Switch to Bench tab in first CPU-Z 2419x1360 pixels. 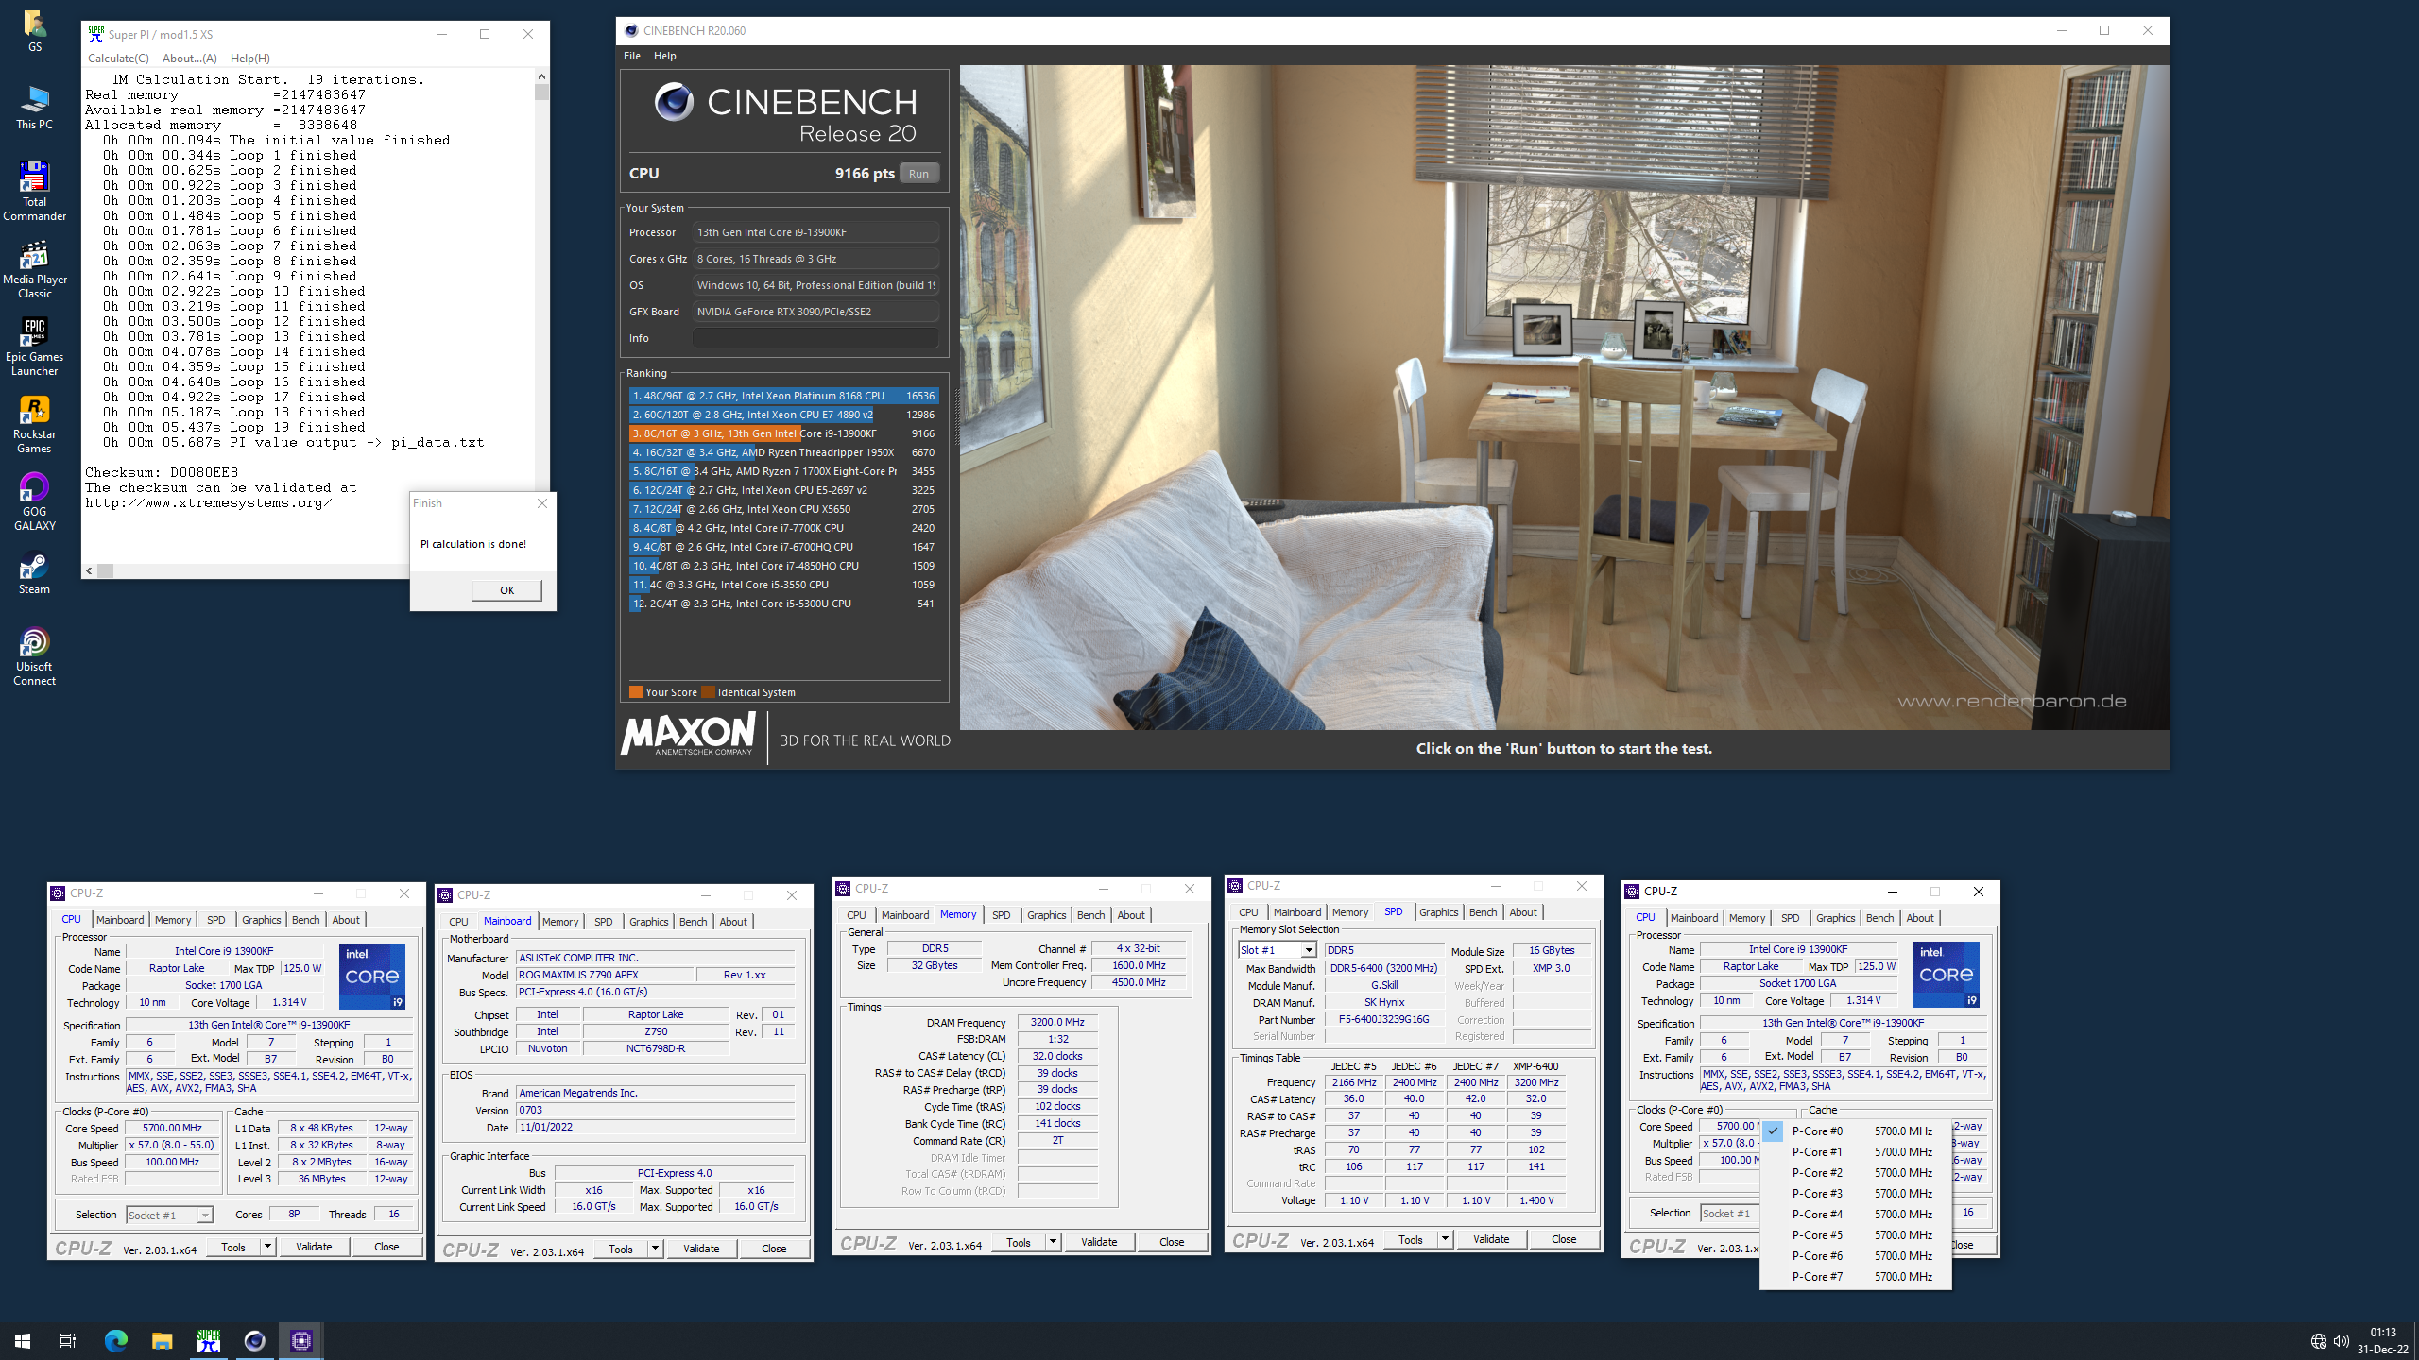coord(305,919)
